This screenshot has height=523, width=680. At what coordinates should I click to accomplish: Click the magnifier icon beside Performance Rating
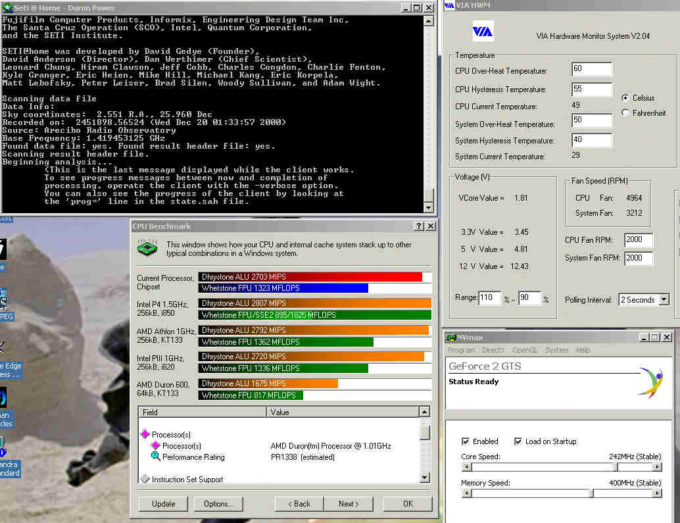(x=155, y=456)
